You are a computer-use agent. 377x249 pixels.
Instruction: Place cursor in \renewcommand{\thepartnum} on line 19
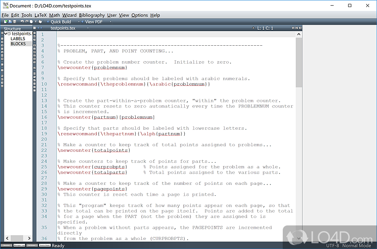97,134
